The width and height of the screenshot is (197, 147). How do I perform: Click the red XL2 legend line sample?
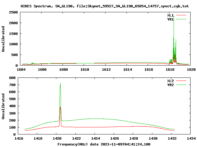(x=181, y=81)
